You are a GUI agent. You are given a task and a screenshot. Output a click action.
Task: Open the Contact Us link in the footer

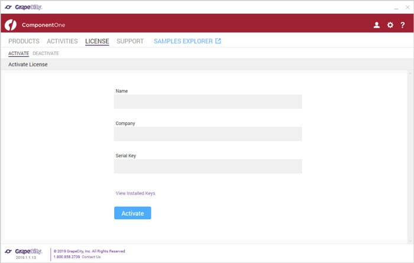[x=91, y=256]
